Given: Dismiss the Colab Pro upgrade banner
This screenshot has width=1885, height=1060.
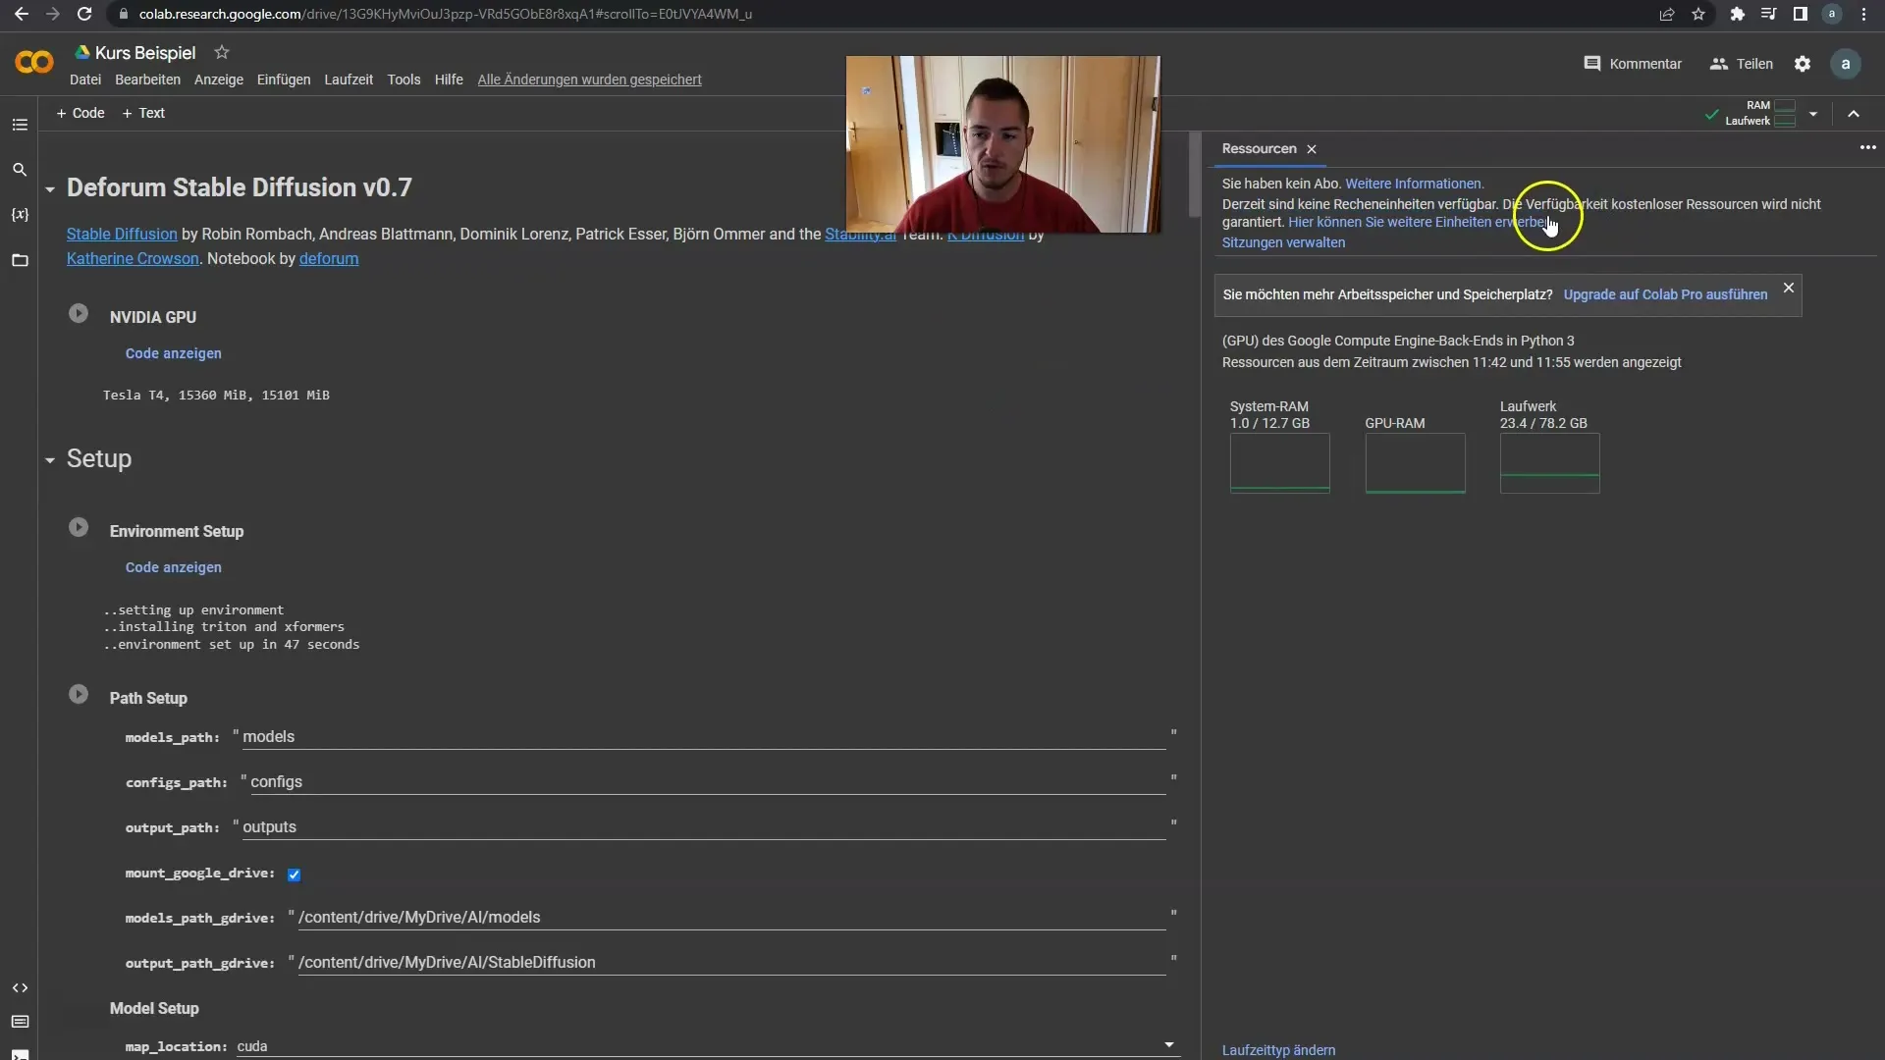Looking at the screenshot, I should 1789,288.
